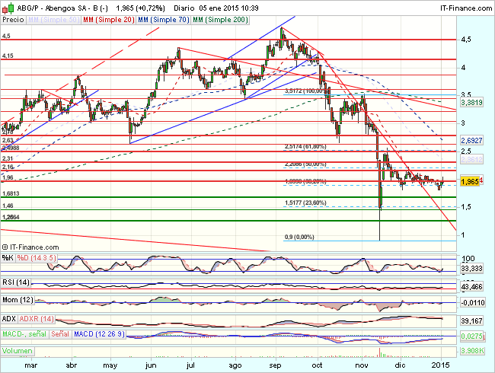The image size is (495, 373).
Task: Click the 4,5 resistance level label
Action: click(6, 36)
